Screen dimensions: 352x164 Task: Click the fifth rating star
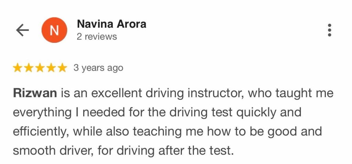click(62, 68)
